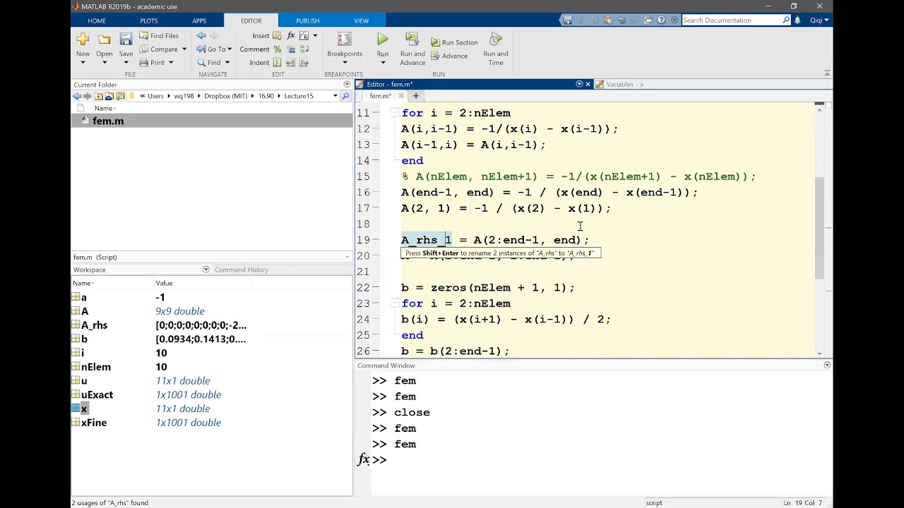Click the Wrap Comments icon
The image size is (904, 508).
point(304,49)
